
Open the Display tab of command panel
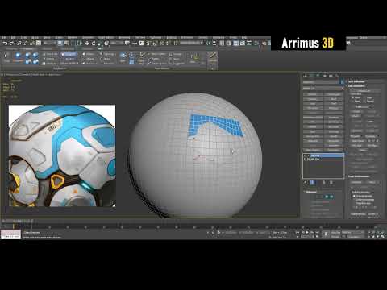331,76
